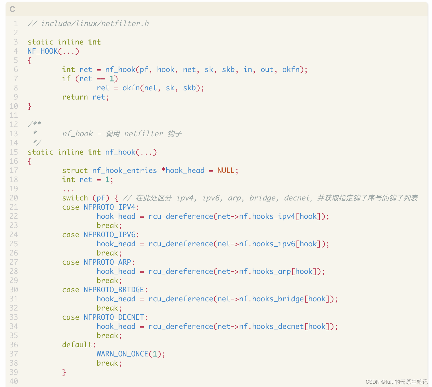This screenshot has height=387, width=432.
Task: Click 'ret = okfn(net, sk, skb);' line
Action: [150, 88]
